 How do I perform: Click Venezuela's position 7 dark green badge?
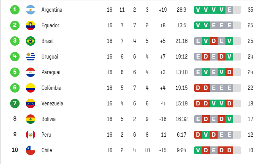pyautogui.click(x=15, y=103)
